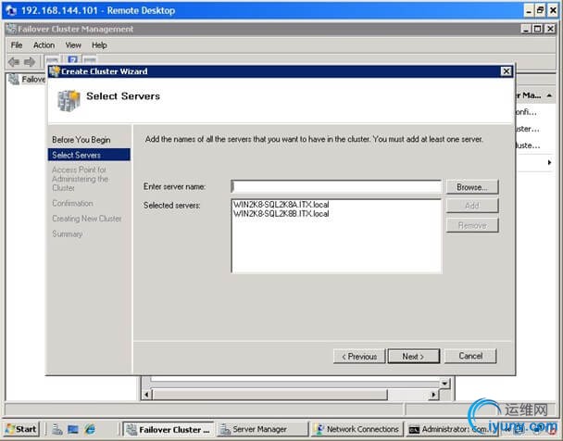Viewport: 563px width, 441px height.
Task: Open the Action menu
Action: pyautogui.click(x=44, y=45)
